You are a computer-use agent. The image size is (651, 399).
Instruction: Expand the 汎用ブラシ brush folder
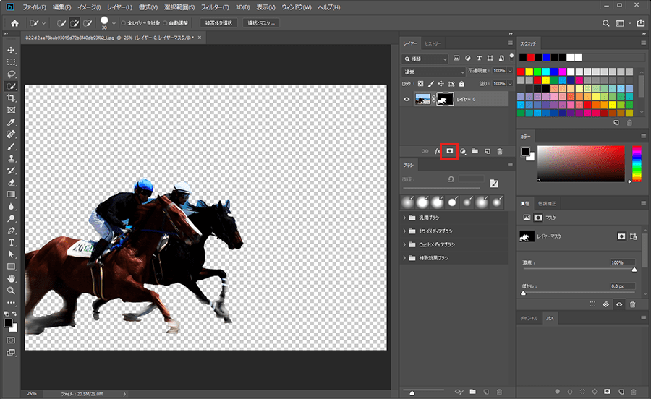point(404,218)
